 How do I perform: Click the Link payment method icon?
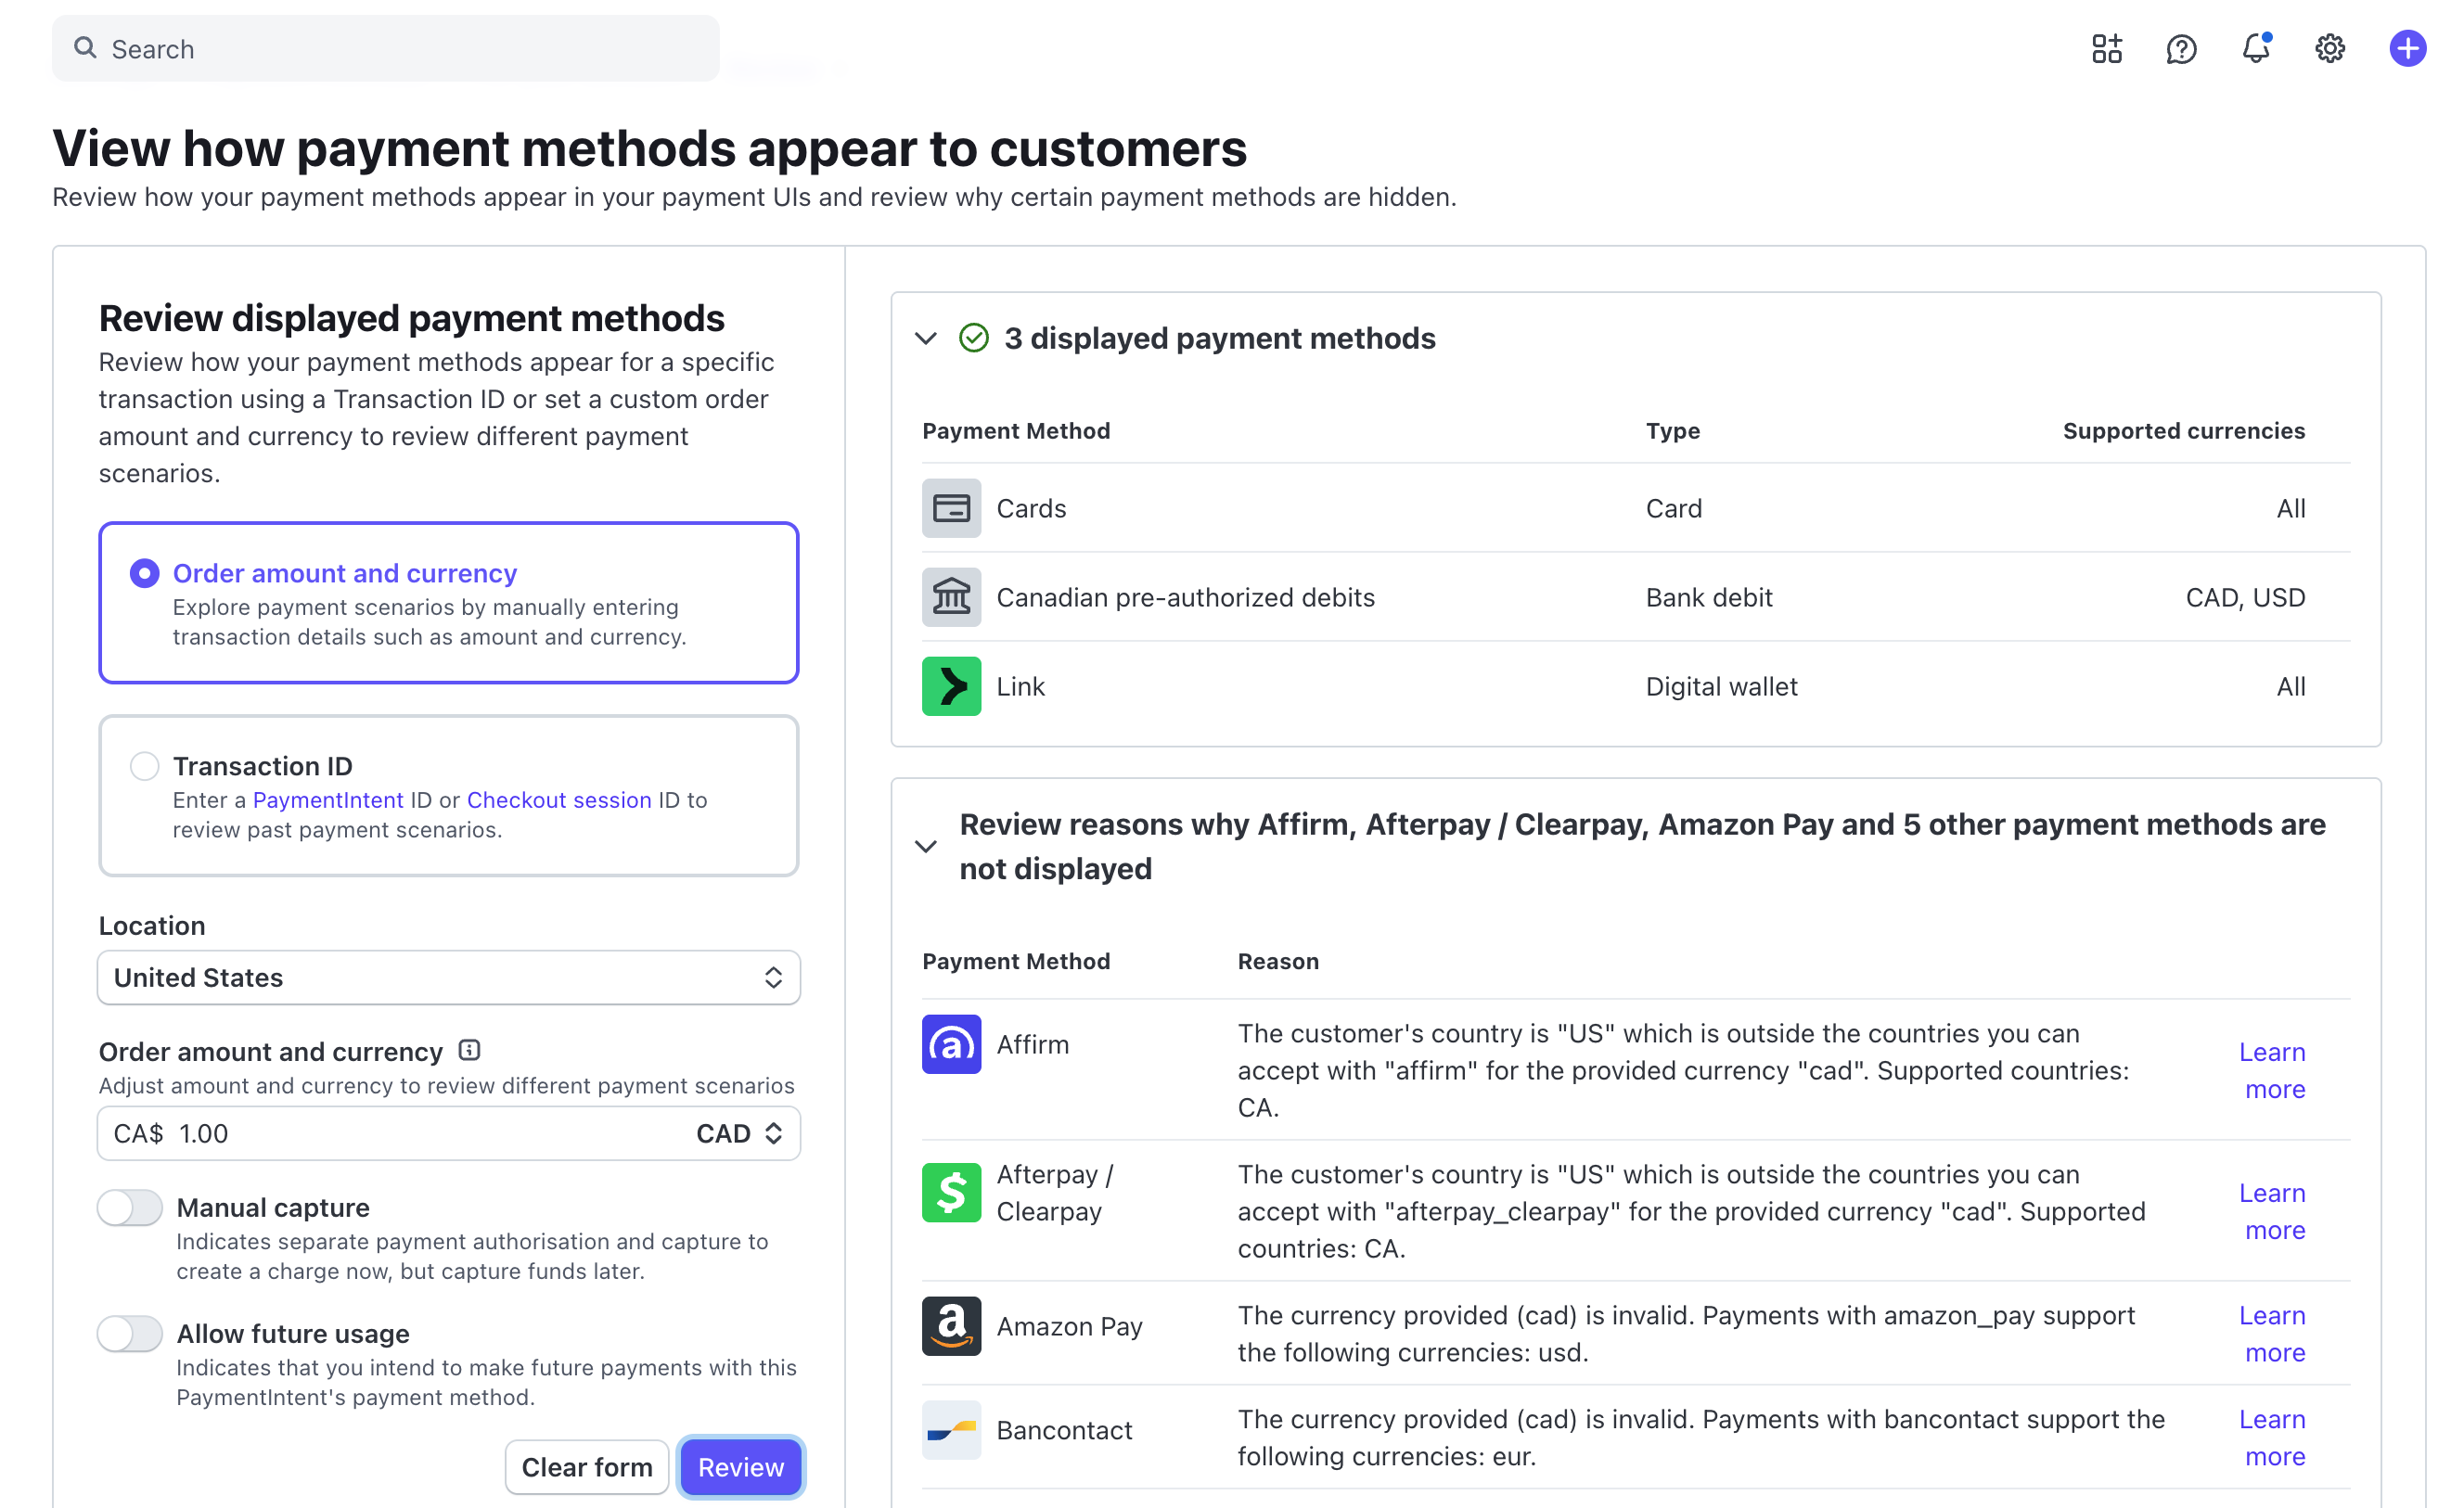coord(951,686)
